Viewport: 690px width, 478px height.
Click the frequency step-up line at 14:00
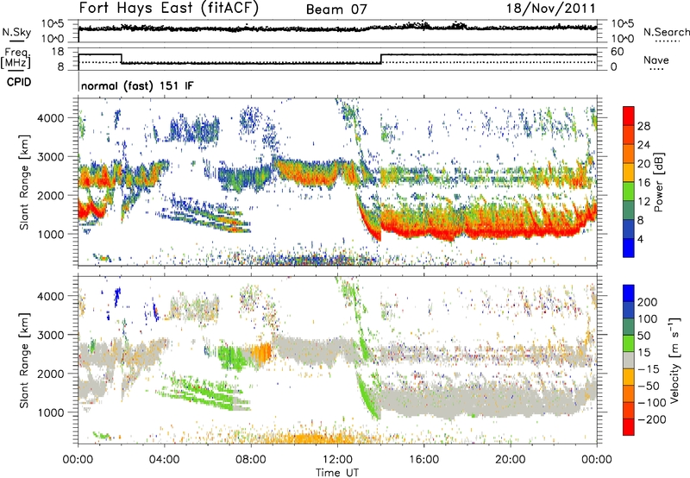tap(381, 59)
